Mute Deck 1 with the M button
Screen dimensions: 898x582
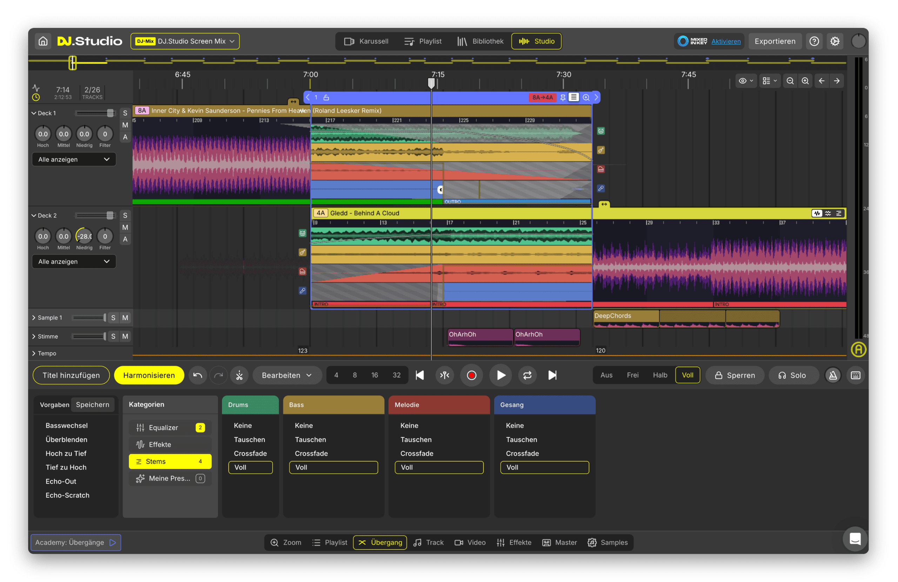pos(125,125)
